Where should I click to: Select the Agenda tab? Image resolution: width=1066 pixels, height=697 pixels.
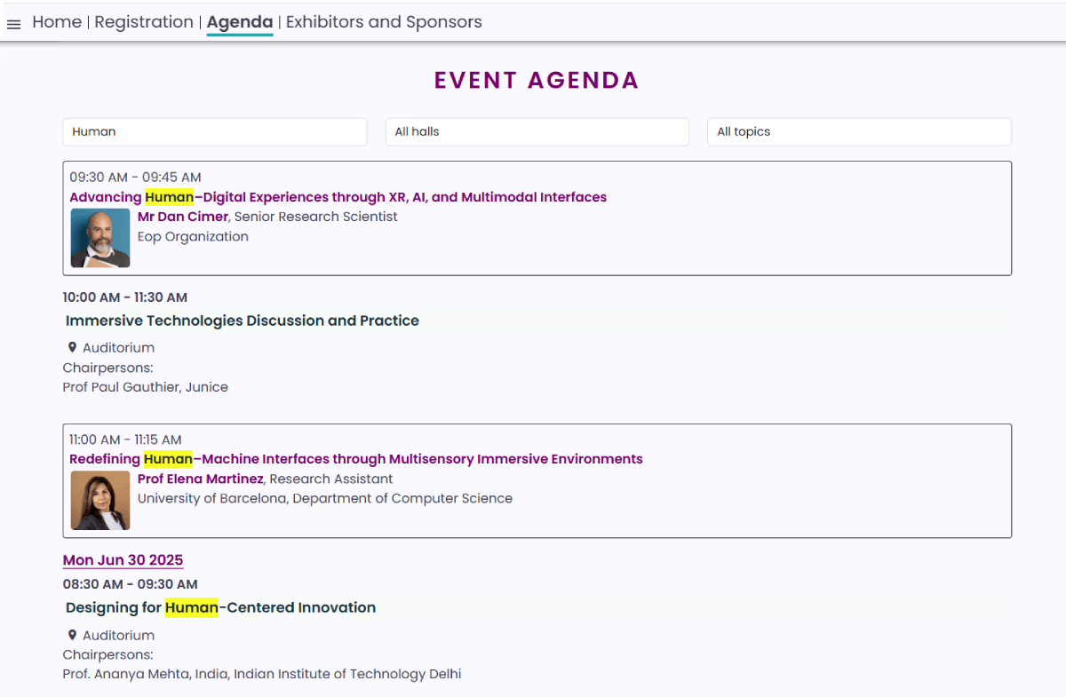tap(240, 22)
